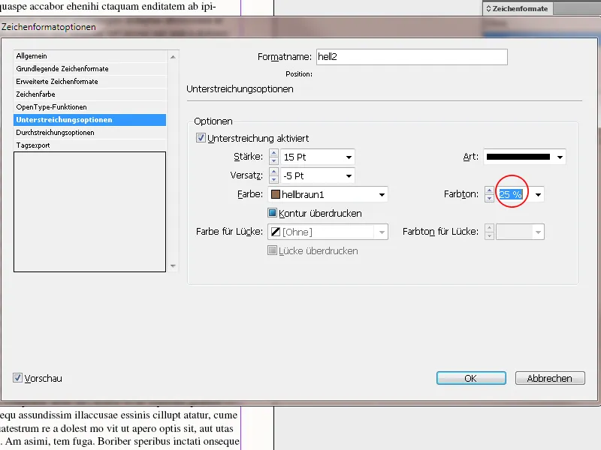Click the [Ohne] none swatch icon
The image size is (601, 450).
click(x=276, y=232)
